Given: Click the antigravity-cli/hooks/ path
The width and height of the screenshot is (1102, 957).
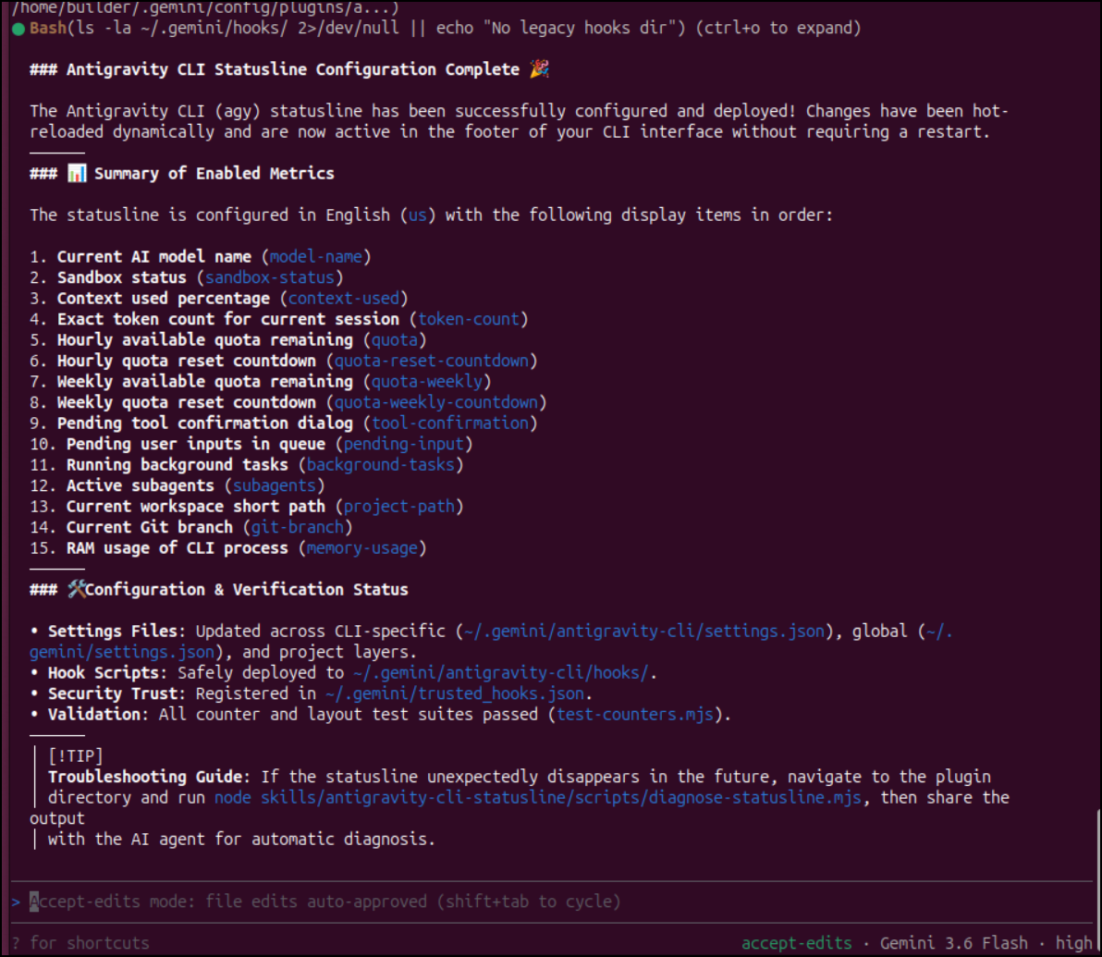Looking at the screenshot, I should pyautogui.click(x=500, y=672).
